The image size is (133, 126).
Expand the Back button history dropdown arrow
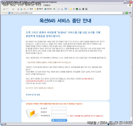(10, 9)
